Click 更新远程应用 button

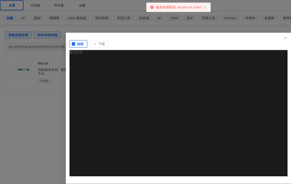coord(18,35)
